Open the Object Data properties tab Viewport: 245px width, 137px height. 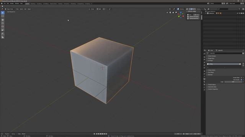coord(204,79)
